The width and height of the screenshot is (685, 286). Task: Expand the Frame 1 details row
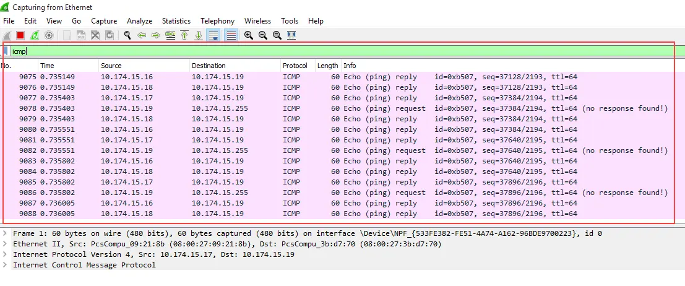(x=6, y=233)
